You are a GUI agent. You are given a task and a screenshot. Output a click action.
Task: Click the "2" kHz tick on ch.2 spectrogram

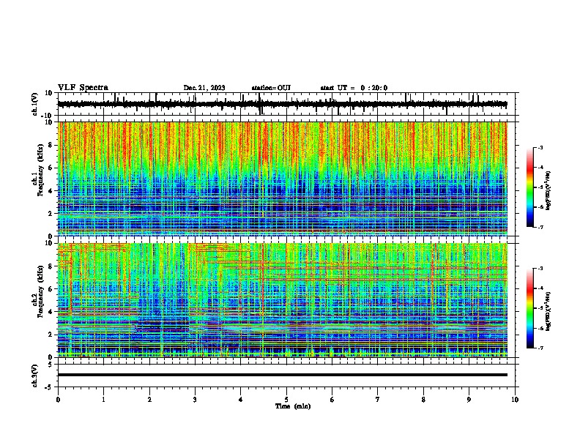51,335
